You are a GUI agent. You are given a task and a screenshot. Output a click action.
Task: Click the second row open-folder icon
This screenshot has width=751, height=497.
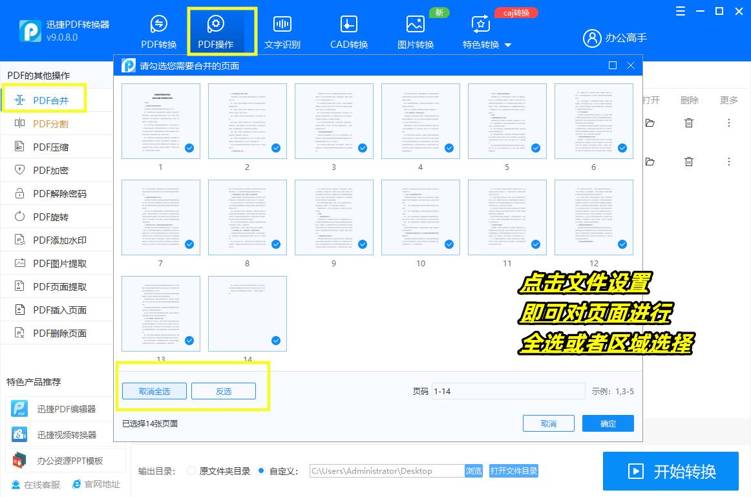[650, 162]
